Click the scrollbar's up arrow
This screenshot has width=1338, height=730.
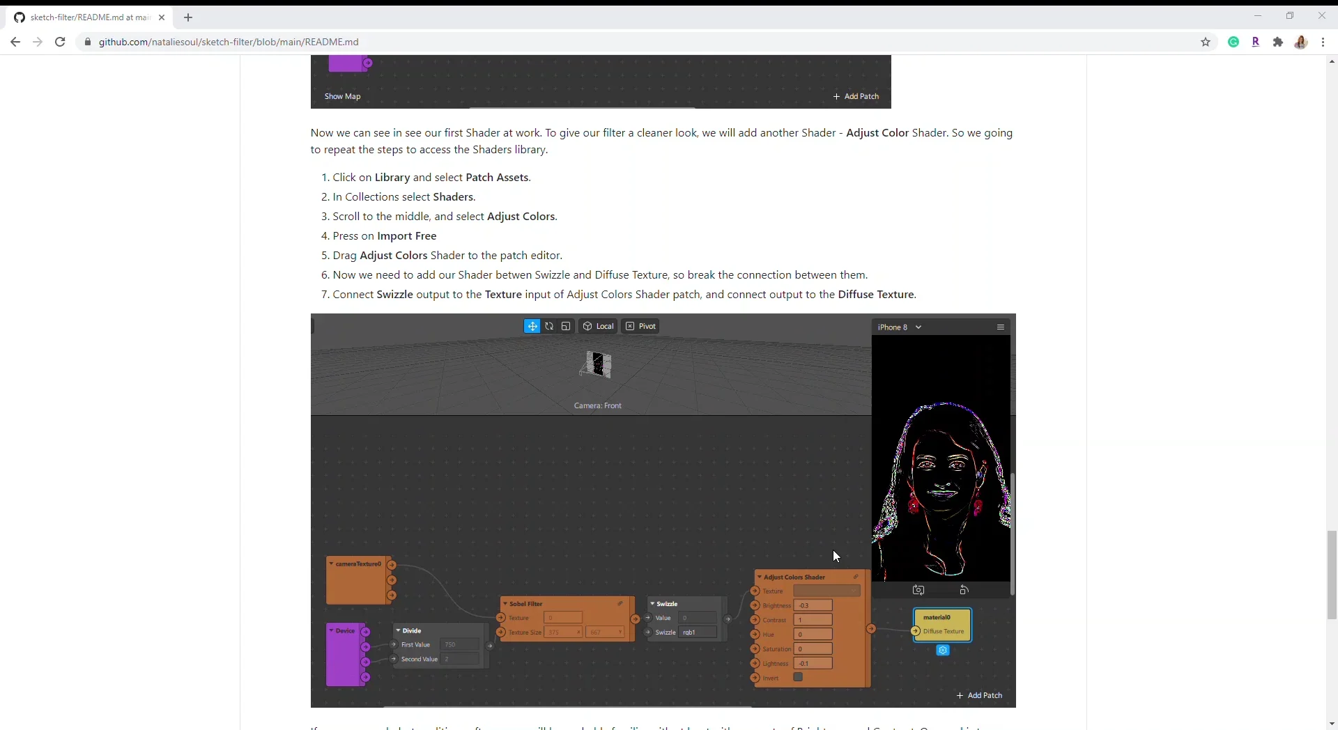coord(1332,61)
